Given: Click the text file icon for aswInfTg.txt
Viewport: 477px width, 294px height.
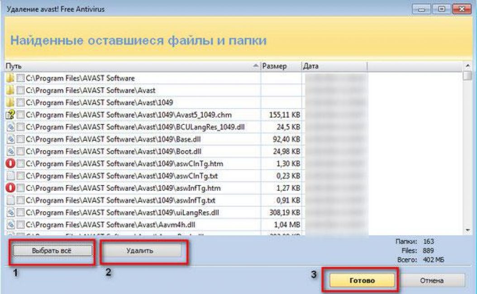Looking at the screenshot, I should [x=10, y=200].
